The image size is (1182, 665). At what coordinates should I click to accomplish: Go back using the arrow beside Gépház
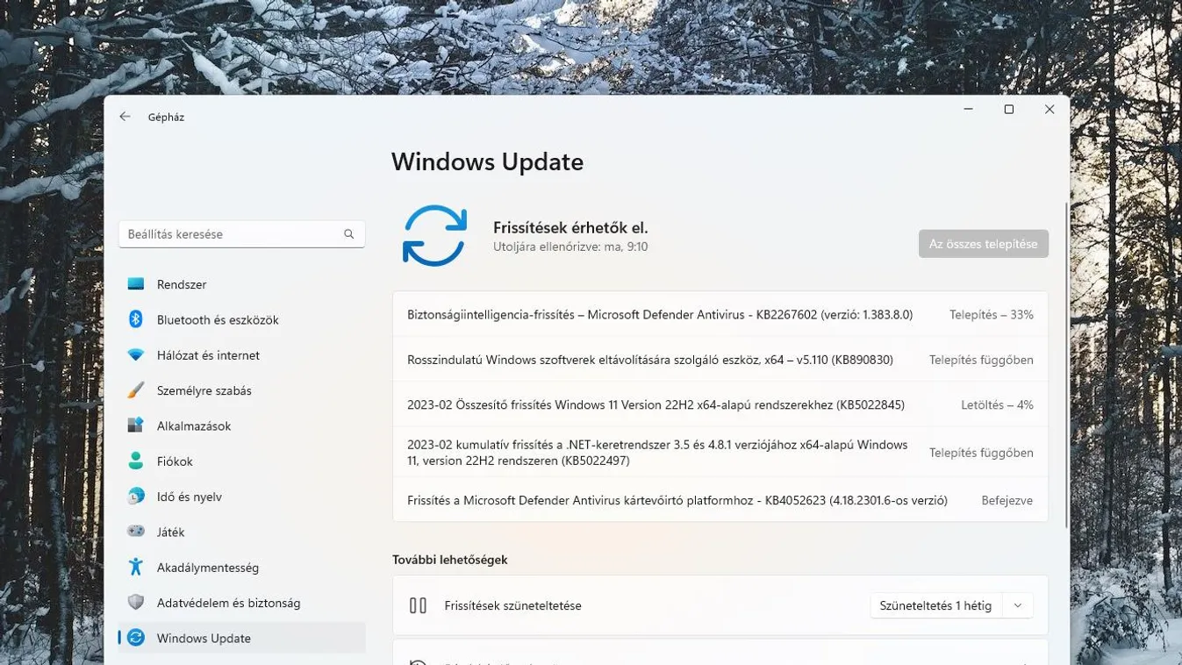[x=125, y=117]
